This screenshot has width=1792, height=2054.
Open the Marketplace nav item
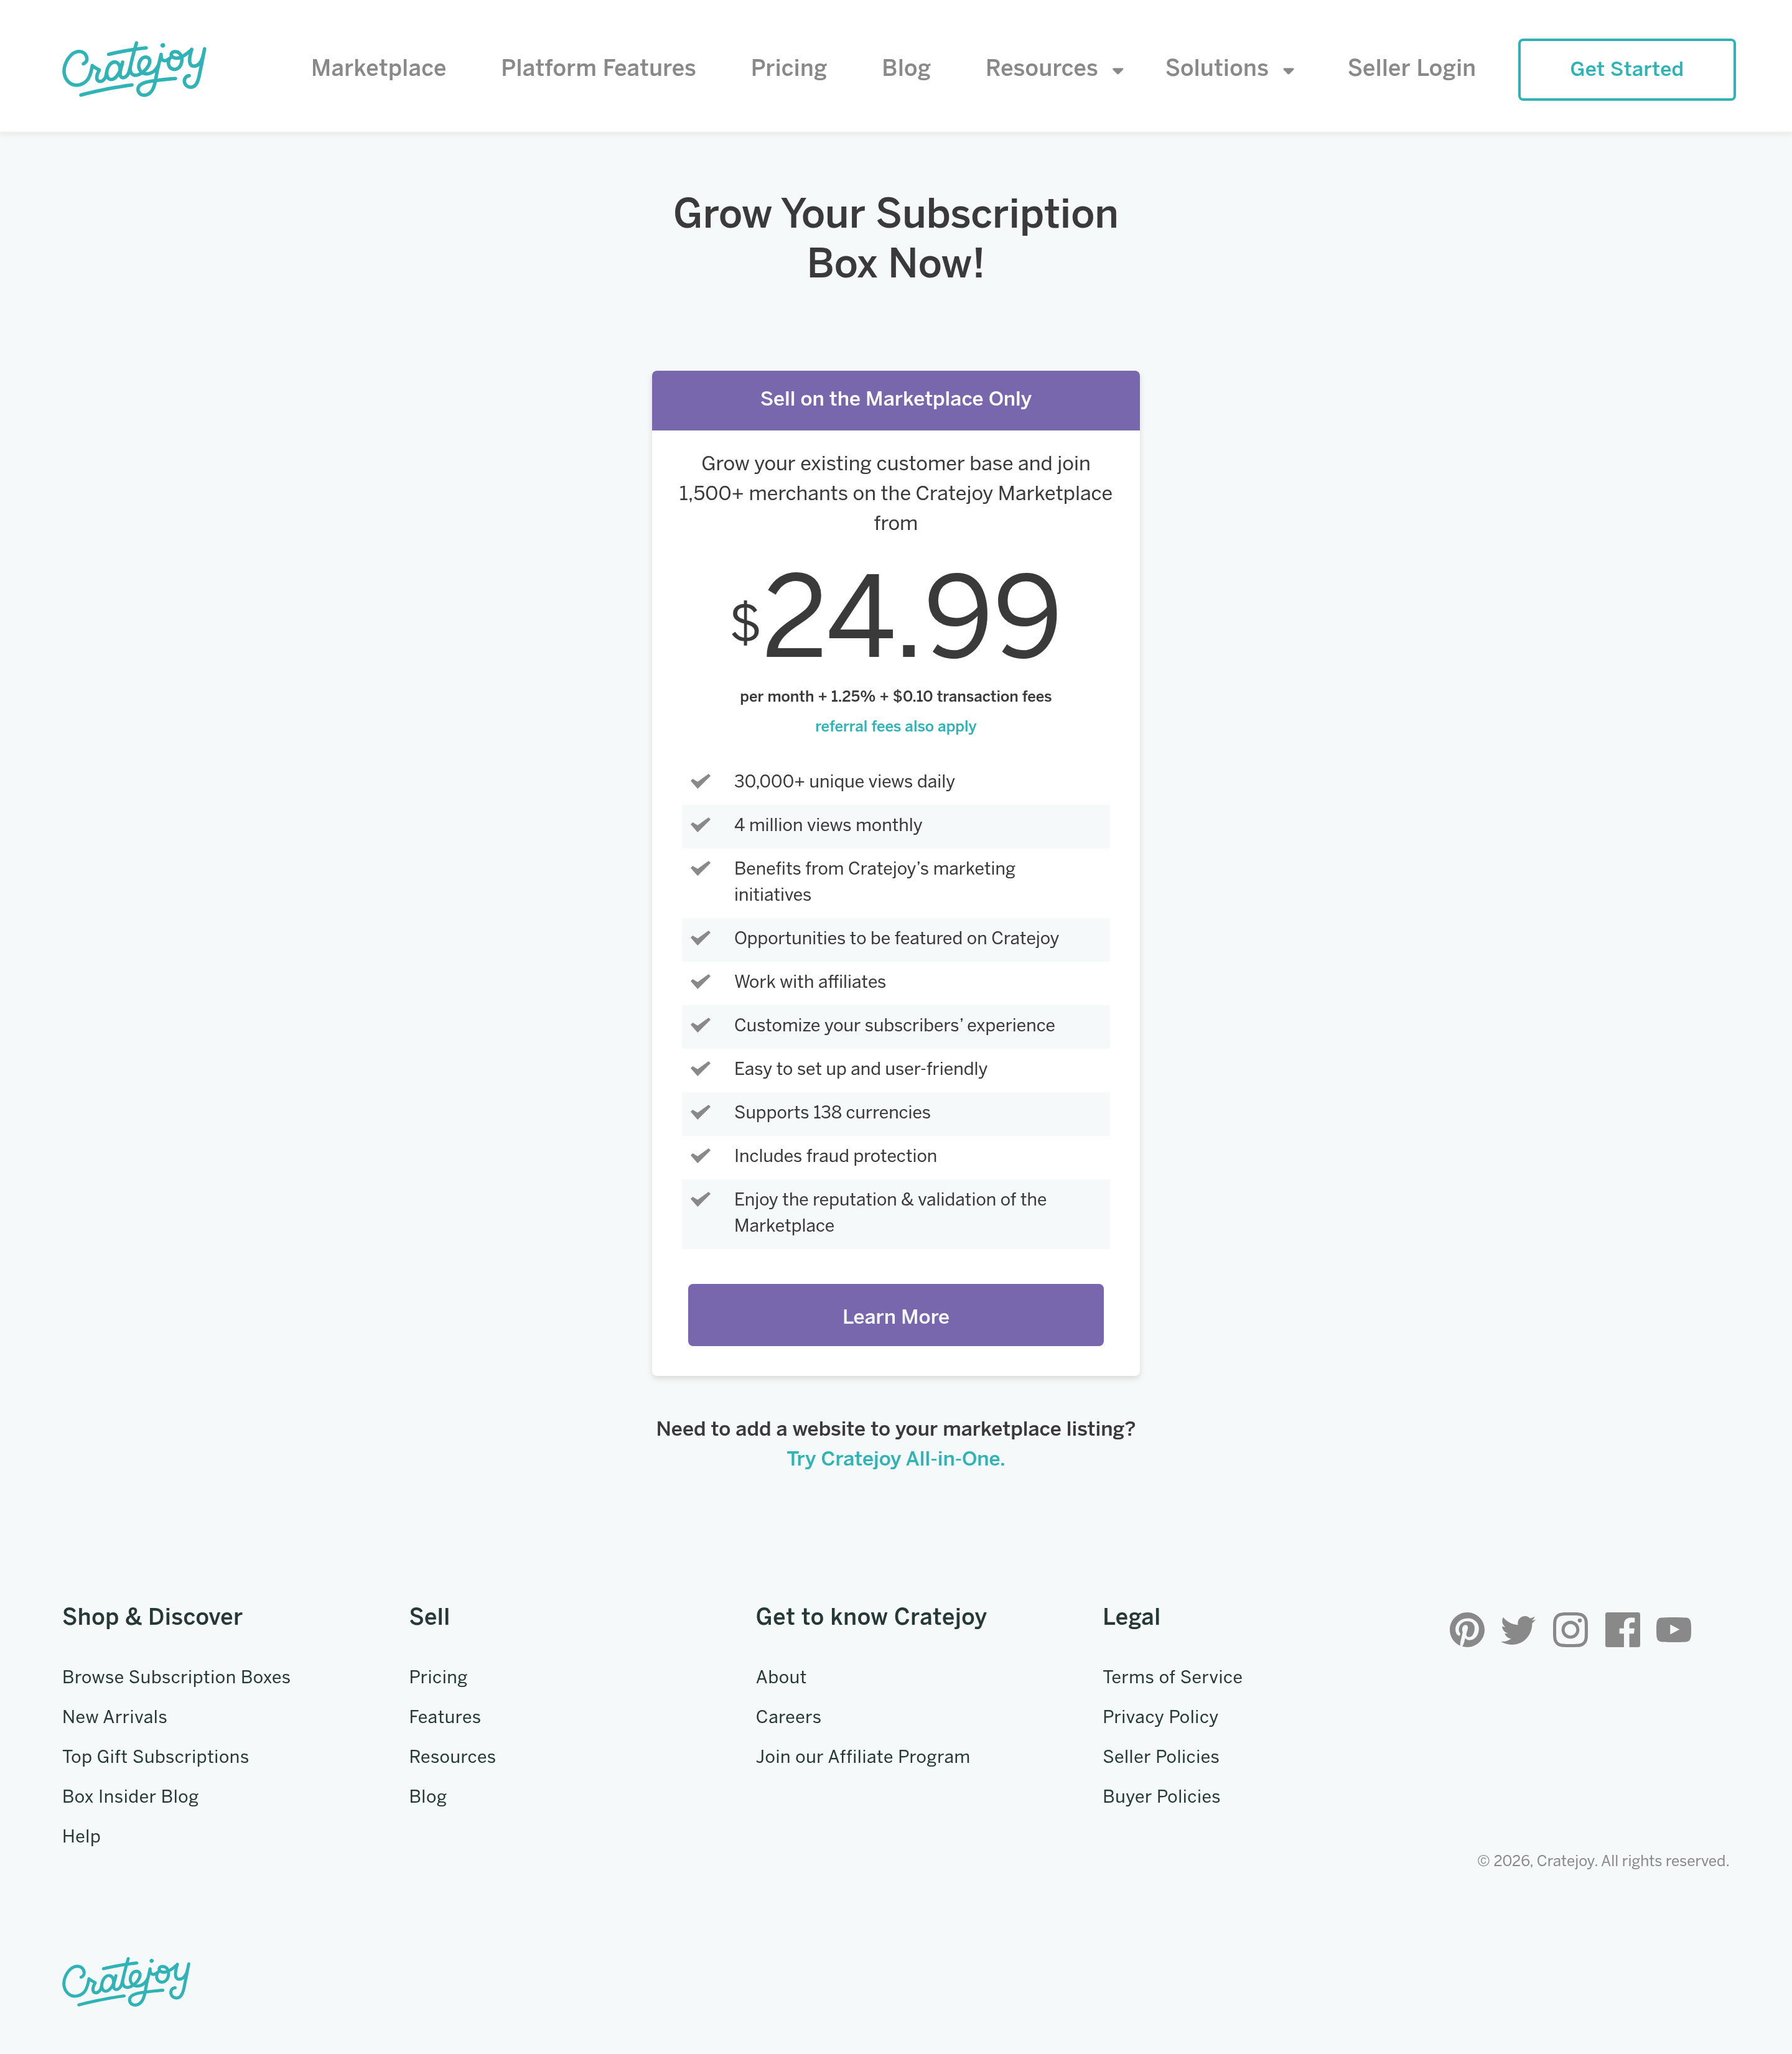(x=378, y=68)
